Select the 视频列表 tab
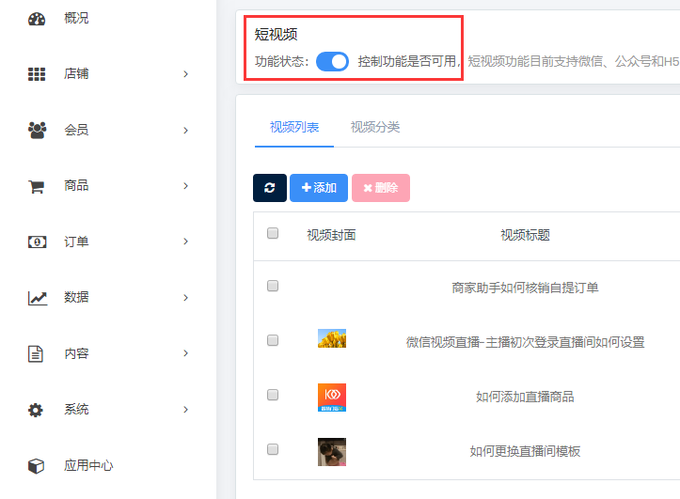Screen dimensions: 680x499 pyautogui.click(x=294, y=127)
